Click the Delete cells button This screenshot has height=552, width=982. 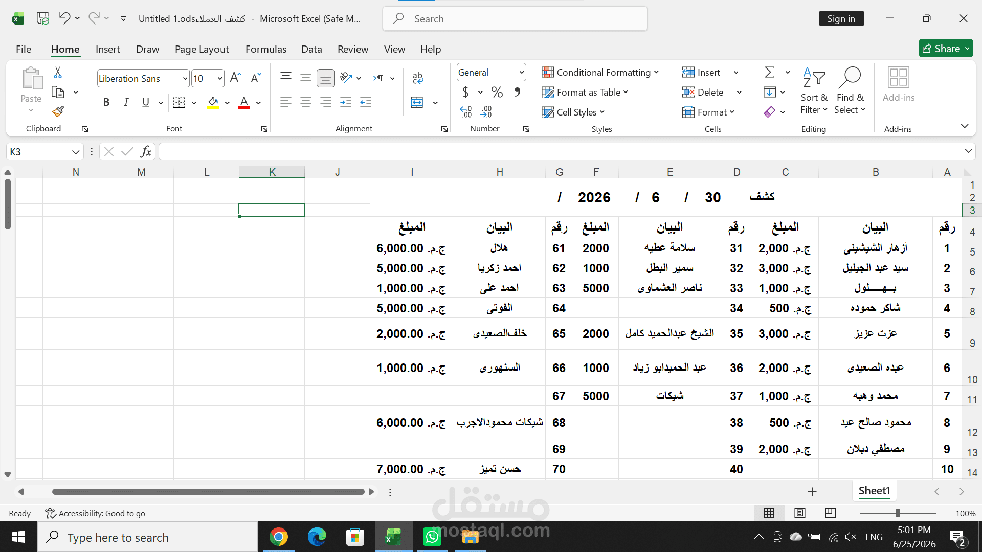[703, 92]
